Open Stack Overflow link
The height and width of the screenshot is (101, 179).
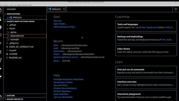pos(61,94)
